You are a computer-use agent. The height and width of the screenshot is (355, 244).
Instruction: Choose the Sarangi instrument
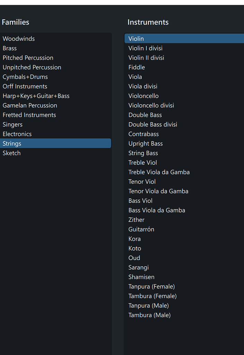138,267
